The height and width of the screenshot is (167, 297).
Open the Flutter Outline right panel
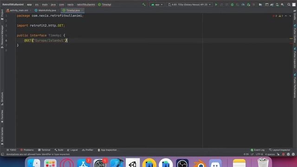(x=295, y=33)
